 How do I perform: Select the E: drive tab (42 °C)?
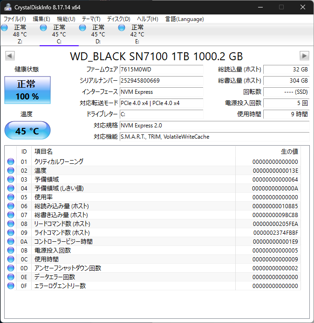(137, 35)
